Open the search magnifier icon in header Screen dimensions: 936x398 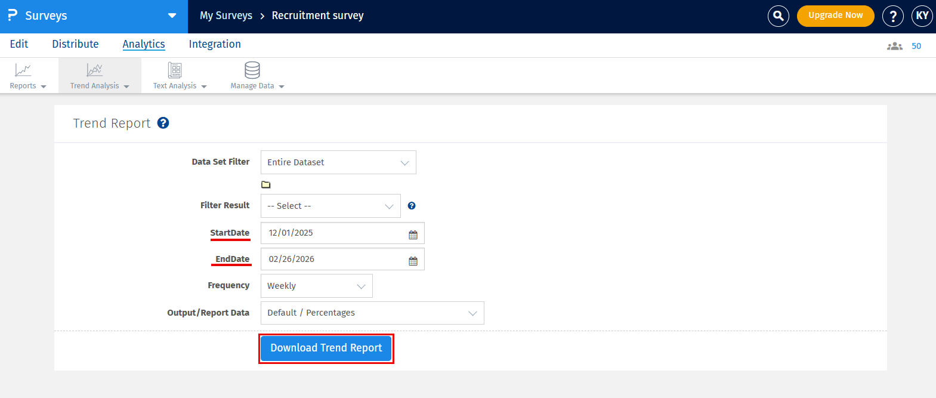tap(778, 16)
